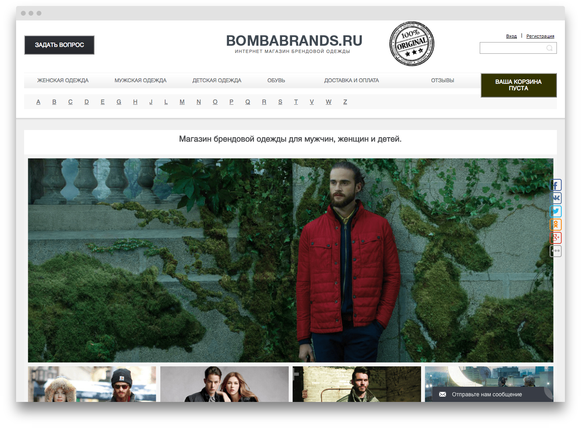Share the page on Facebook
Viewport: 581px width, 428px height.
[556, 185]
